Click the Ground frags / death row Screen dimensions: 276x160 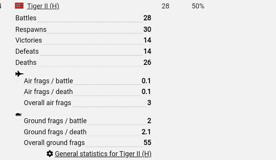(87, 132)
